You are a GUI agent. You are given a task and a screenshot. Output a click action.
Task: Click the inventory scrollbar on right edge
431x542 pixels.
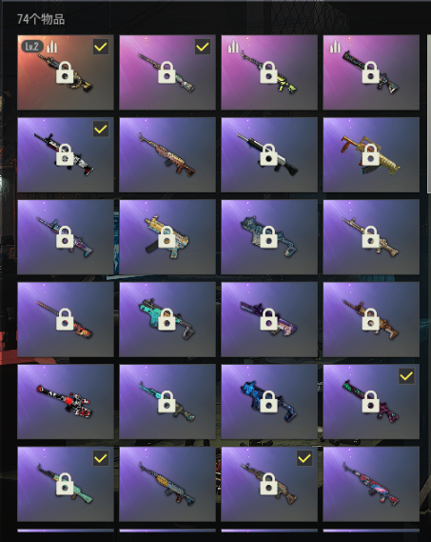pyautogui.click(x=429, y=114)
